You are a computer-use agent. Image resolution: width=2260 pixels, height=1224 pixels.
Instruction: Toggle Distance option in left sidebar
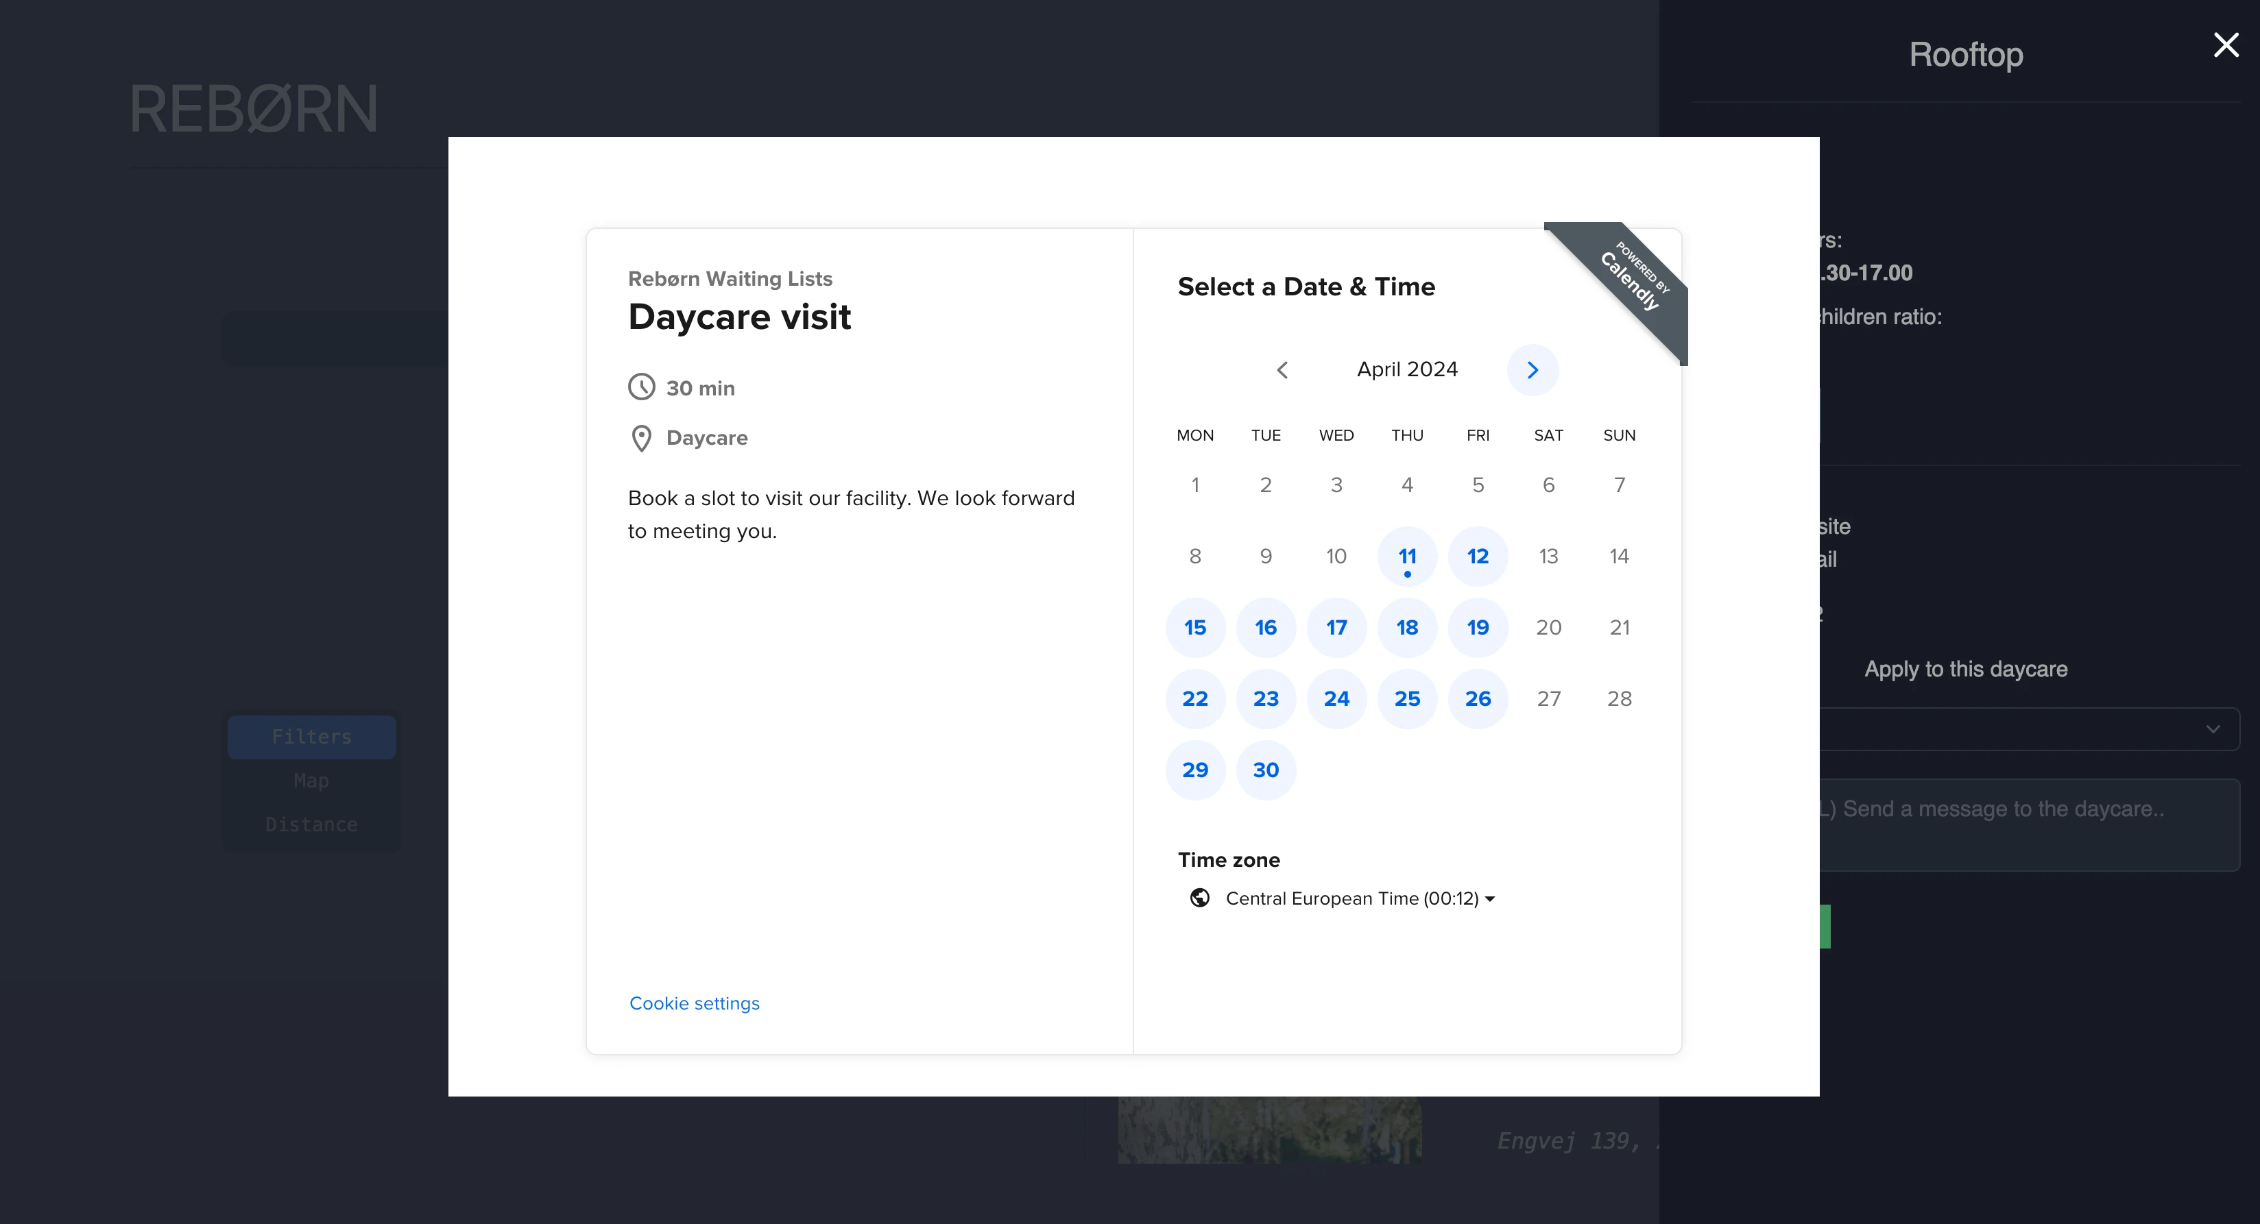click(311, 824)
